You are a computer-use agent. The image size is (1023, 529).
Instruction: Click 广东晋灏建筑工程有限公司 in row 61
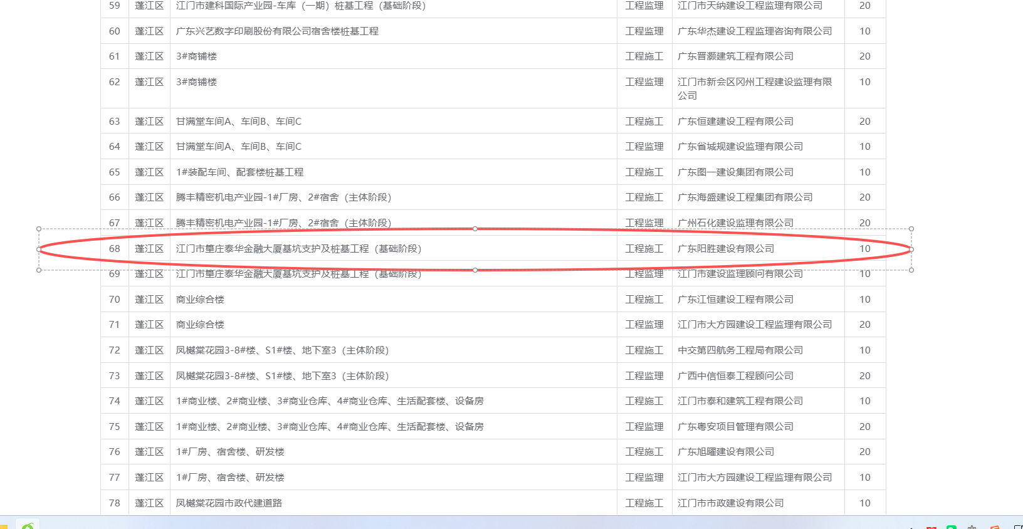(x=735, y=56)
